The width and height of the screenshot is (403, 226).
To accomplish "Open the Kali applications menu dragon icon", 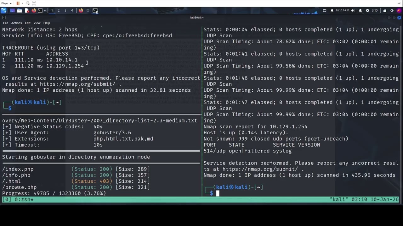I will click(x=3, y=10).
